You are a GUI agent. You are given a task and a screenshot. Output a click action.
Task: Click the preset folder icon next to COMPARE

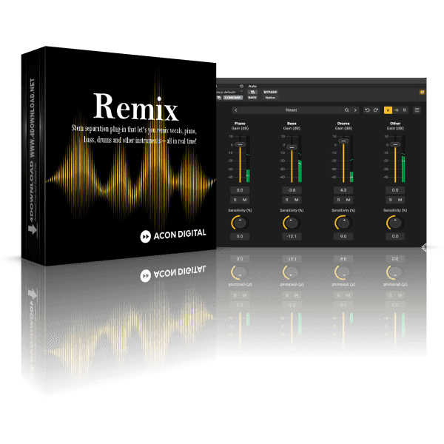(x=219, y=98)
